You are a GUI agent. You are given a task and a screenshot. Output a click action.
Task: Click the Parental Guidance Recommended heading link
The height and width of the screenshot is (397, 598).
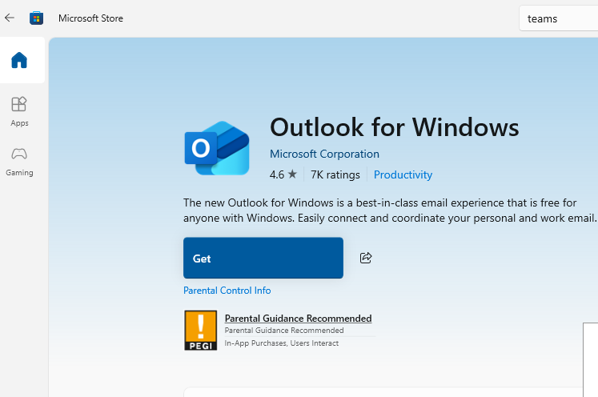[298, 319]
